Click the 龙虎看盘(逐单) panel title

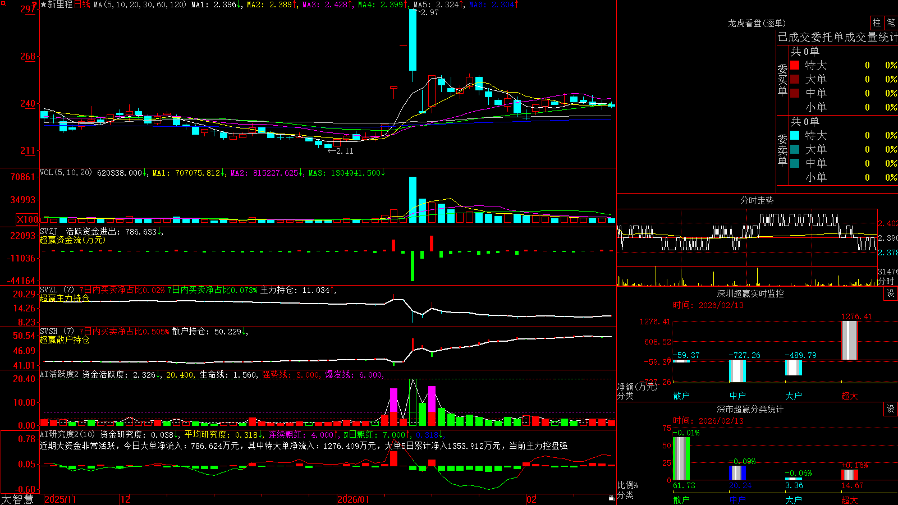point(757,23)
